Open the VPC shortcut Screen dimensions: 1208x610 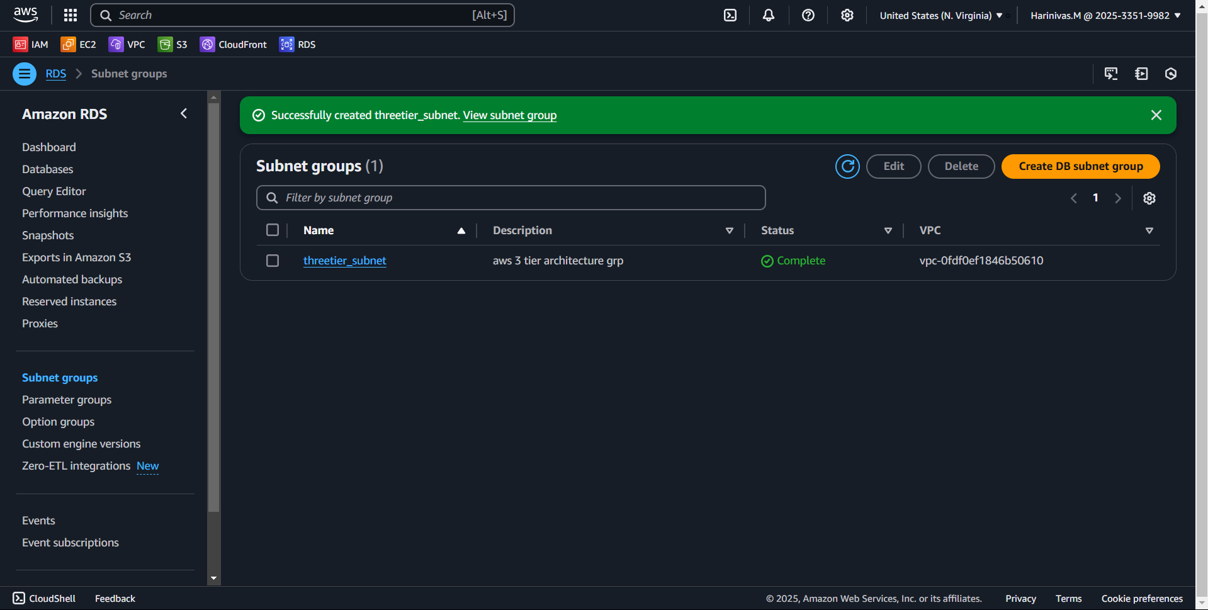[x=127, y=44]
